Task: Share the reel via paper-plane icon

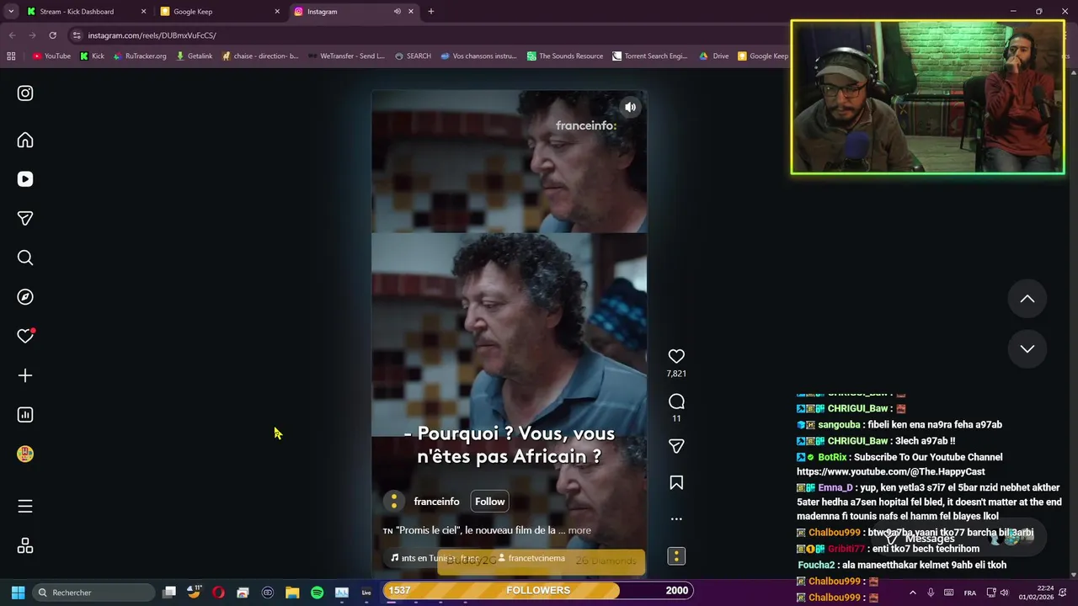Action: coord(676,446)
